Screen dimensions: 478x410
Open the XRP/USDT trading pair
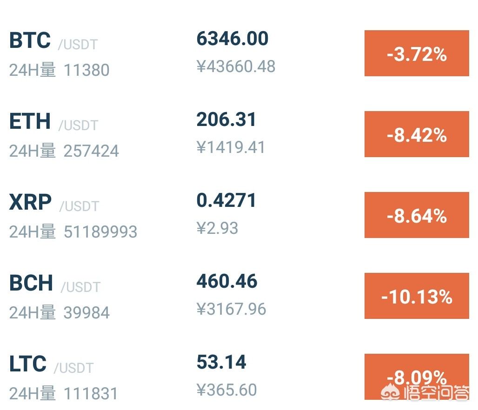point(30,203)
